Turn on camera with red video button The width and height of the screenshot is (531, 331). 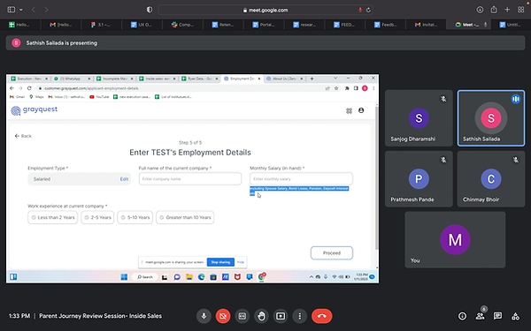223,316
